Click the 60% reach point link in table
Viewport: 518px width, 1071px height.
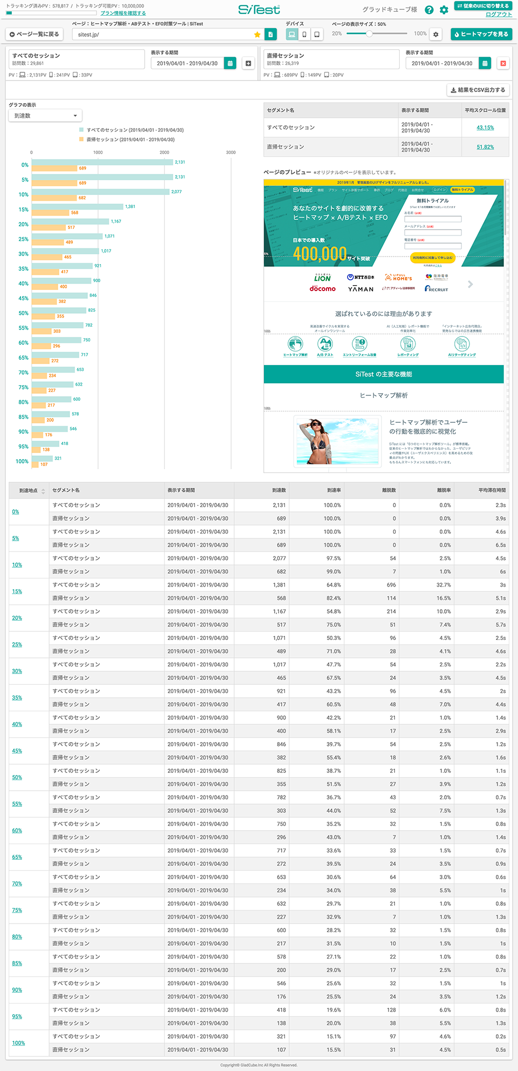point(17,831)
